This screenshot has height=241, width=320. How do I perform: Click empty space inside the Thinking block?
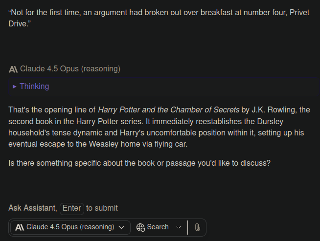click(196, 87)
